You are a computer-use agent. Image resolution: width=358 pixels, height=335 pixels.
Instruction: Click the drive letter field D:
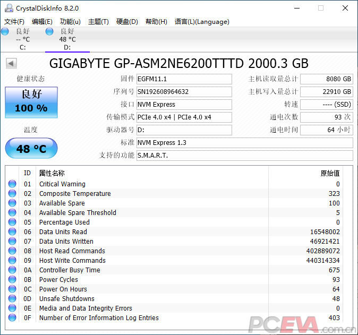coord(184,130)
